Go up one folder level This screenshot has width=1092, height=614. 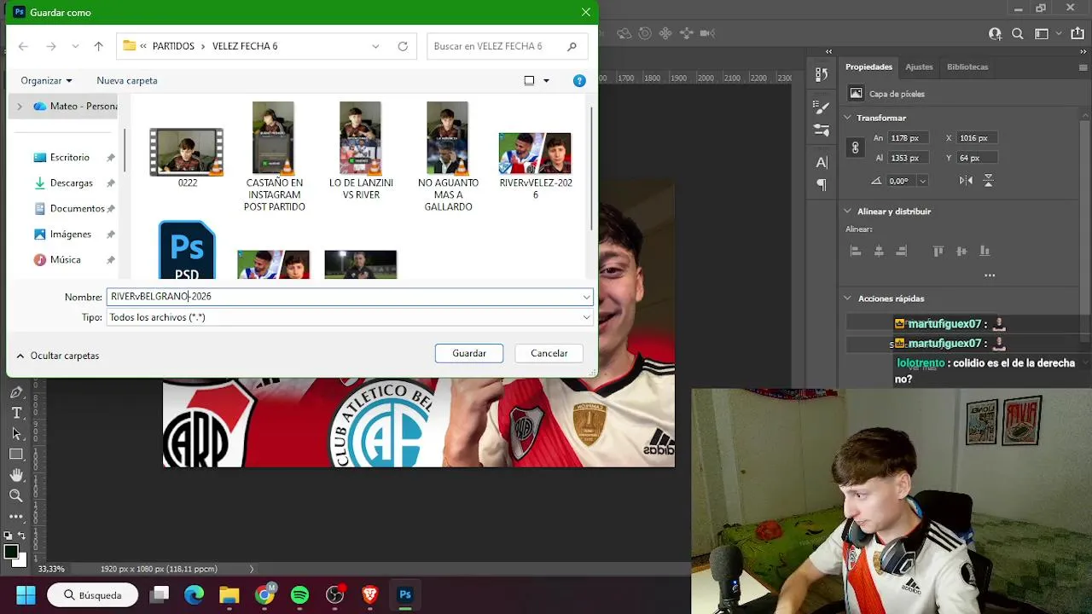coord(98,46)
